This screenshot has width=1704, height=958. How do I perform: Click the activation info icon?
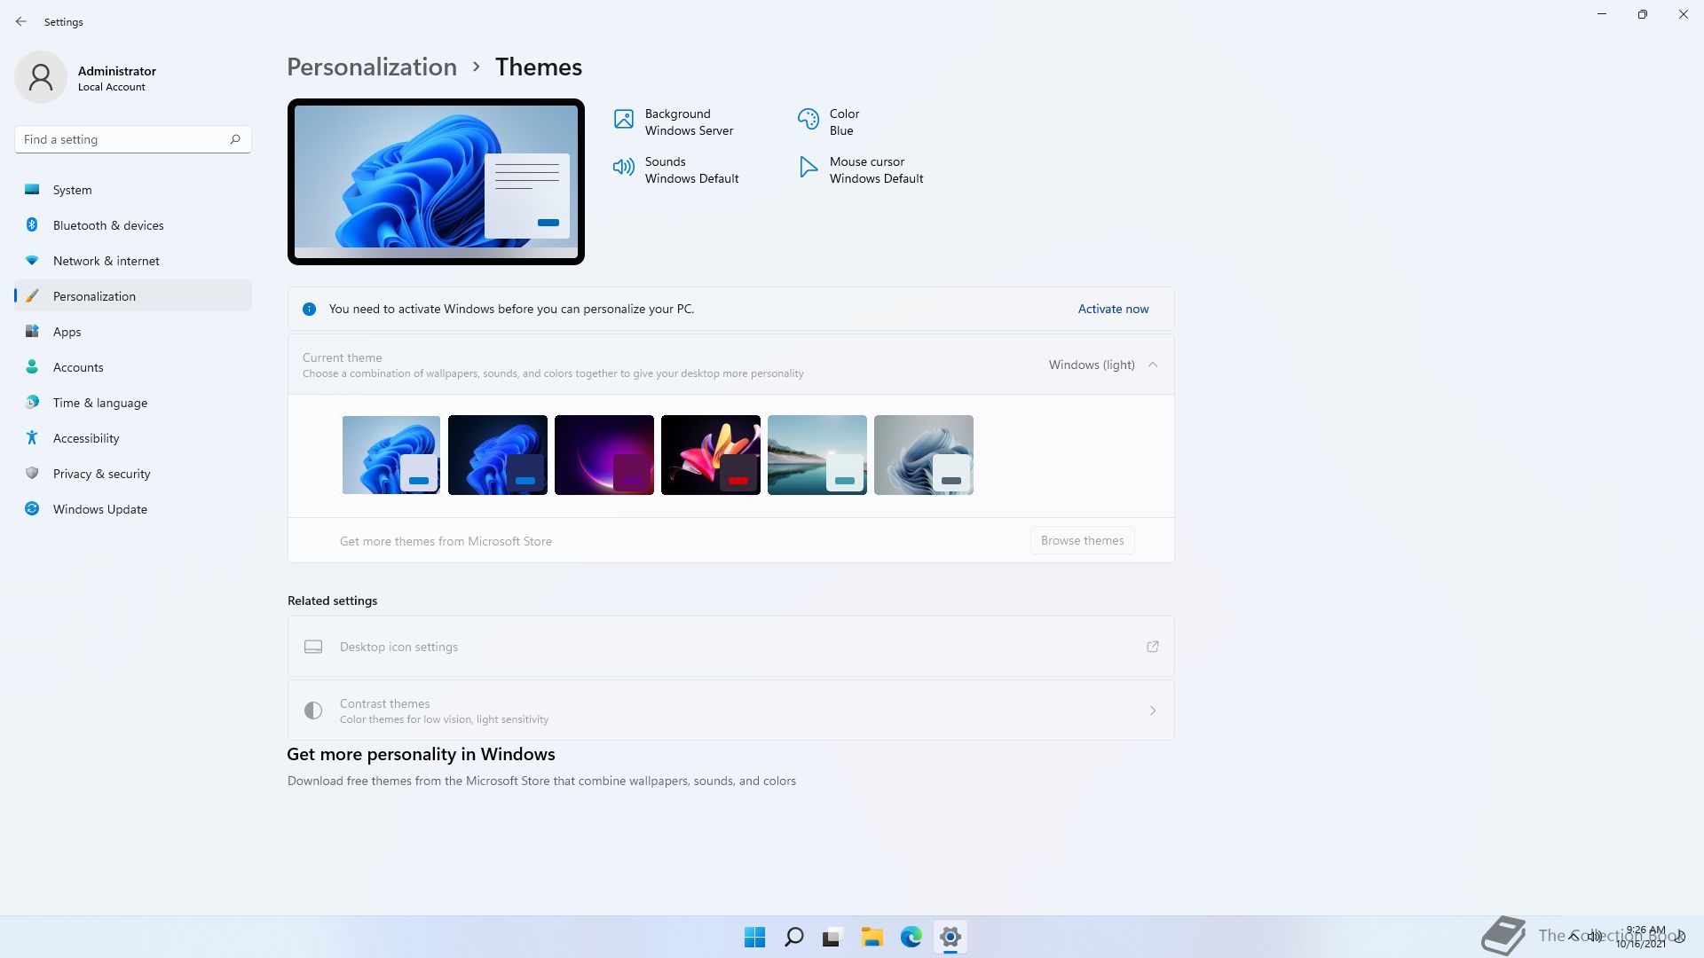click(x=309, y=309)
